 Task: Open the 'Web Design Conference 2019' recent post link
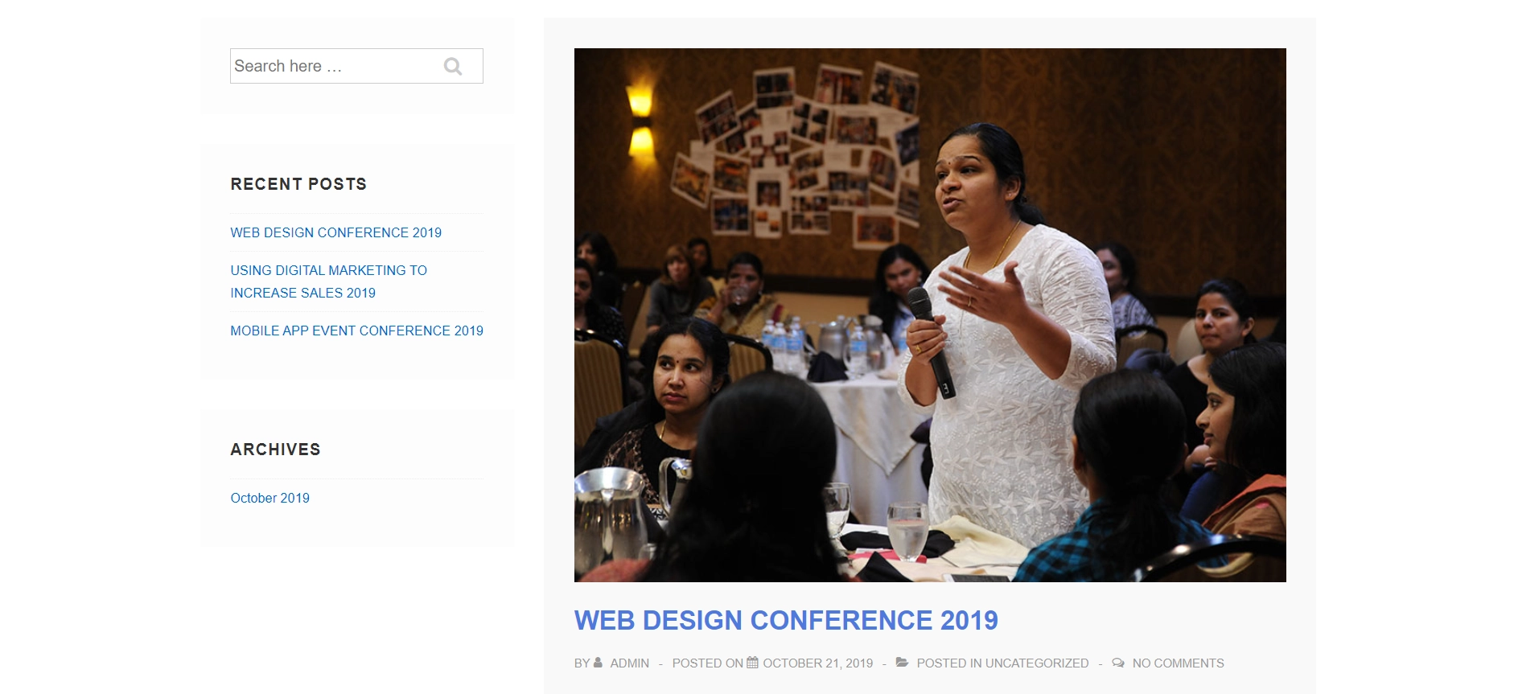tap(336, 232)
